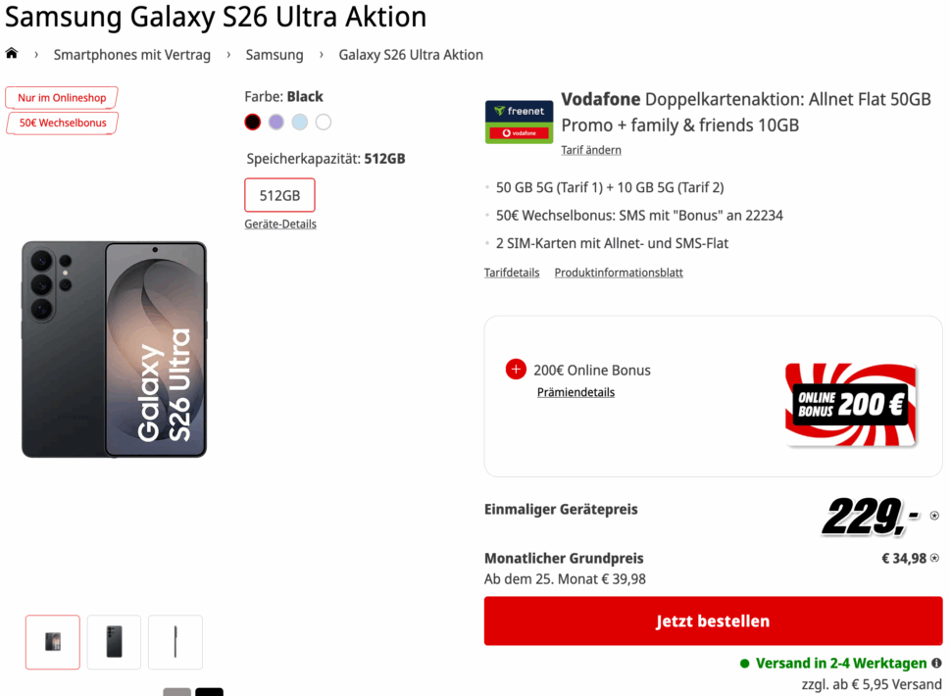Click the info icon next to Versand in 2-4 Werktagen
This screenshot has height=696, width=951.
[938, 663]
